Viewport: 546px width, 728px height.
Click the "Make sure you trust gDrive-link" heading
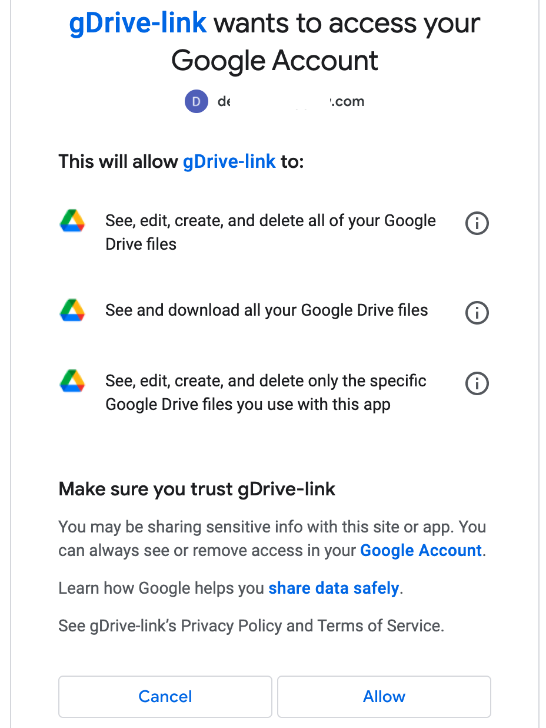point(197,489)
